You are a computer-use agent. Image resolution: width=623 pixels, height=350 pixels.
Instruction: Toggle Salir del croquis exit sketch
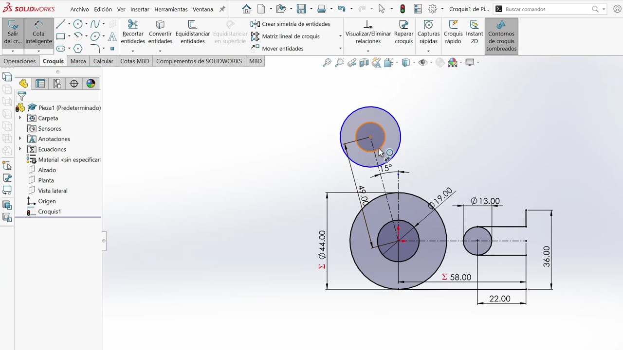13,33
